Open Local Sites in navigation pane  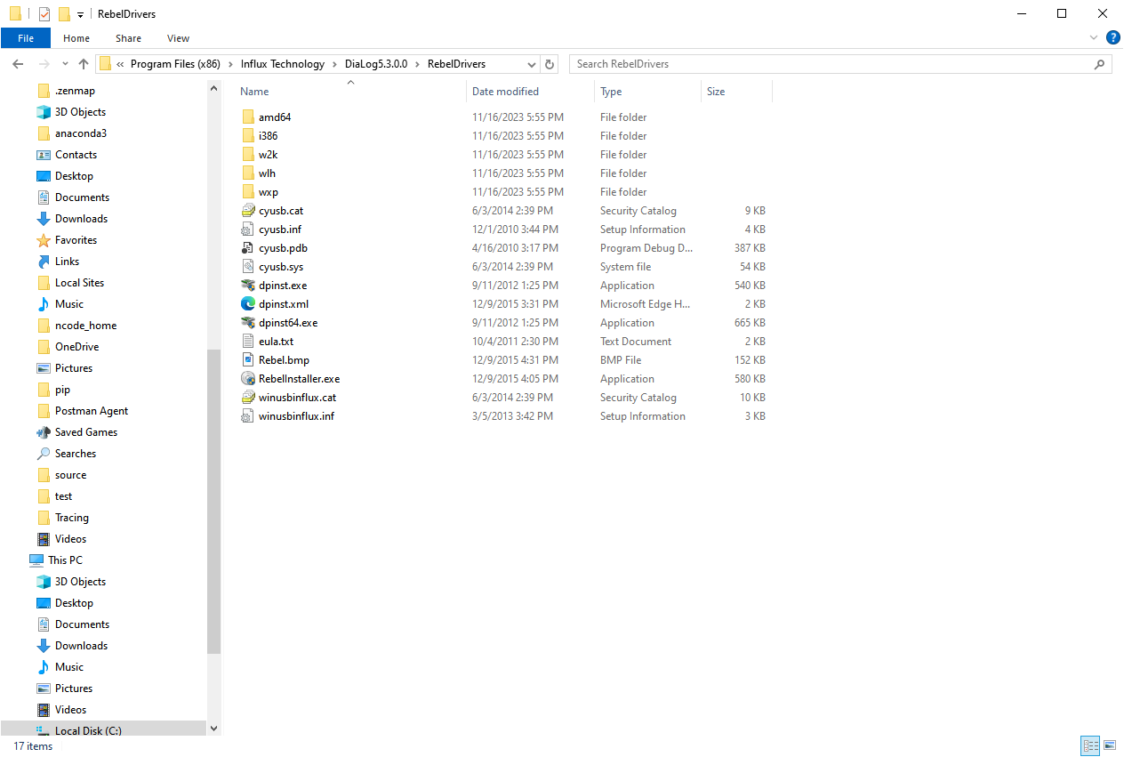coord(79,283)
